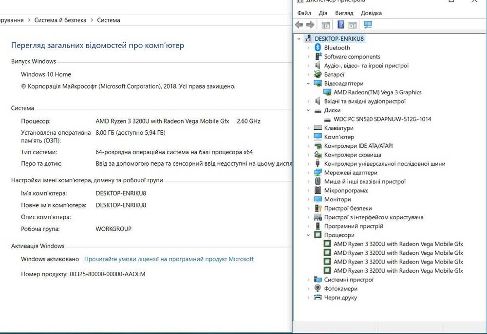Expand Вхідні та вихідні аудіопристрої branch
487x334 pixels.
[308, 101]
